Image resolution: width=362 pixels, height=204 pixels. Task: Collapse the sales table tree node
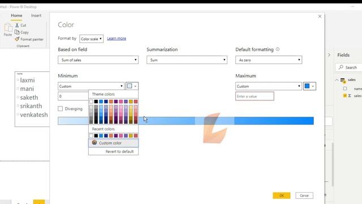(x=337, y=80)
